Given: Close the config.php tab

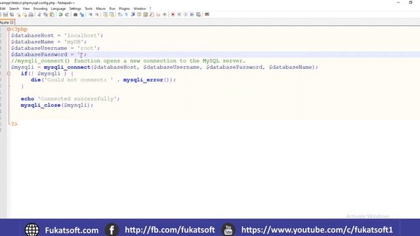Looking at the screenshot, I should coord(12,22).
